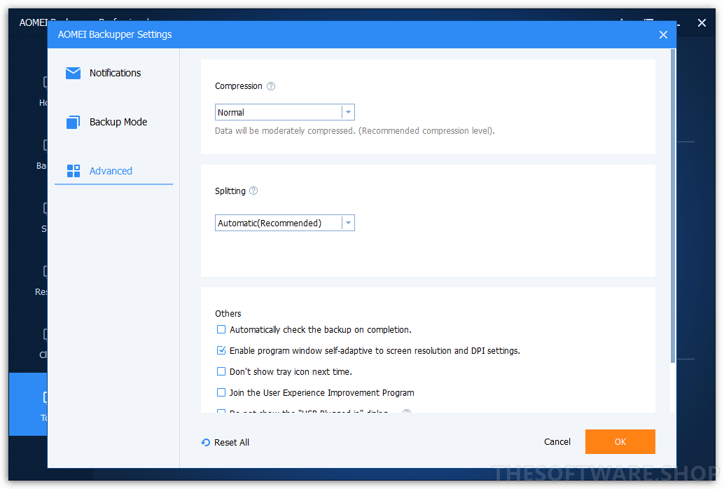724x489 pixels.
Task: Check Don't show tray icon next time
Action: pos(221,371)
